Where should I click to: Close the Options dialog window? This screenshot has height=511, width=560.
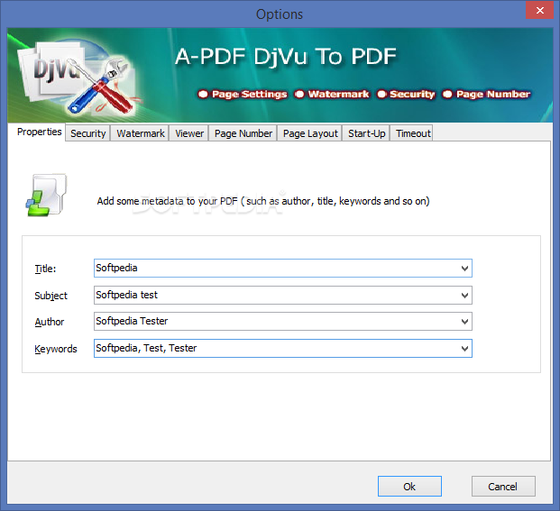(539, 10)
